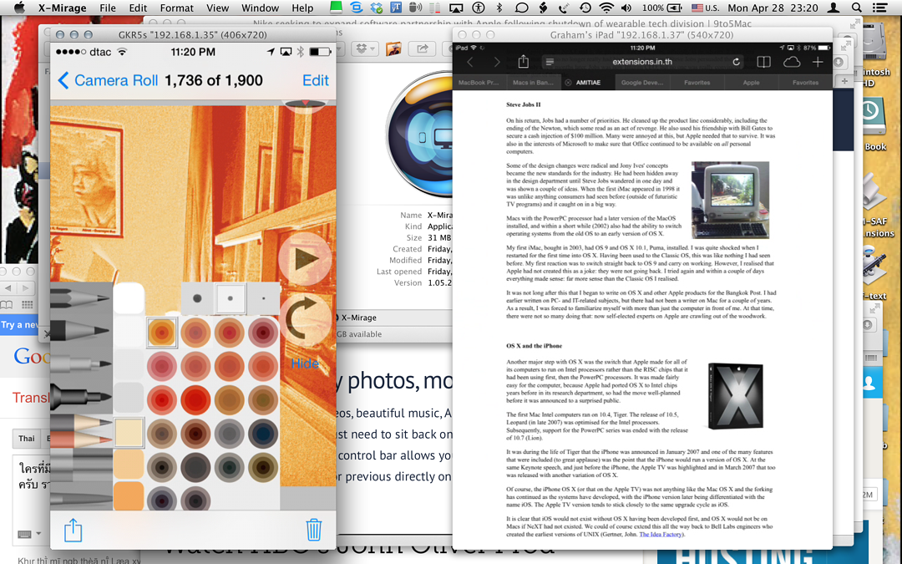902x564 pixels.
Task: Open the Format menu
Action: [x=176, y=8]
